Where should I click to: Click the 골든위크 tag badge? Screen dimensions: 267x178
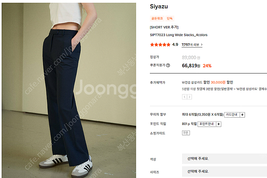point(157,18)
